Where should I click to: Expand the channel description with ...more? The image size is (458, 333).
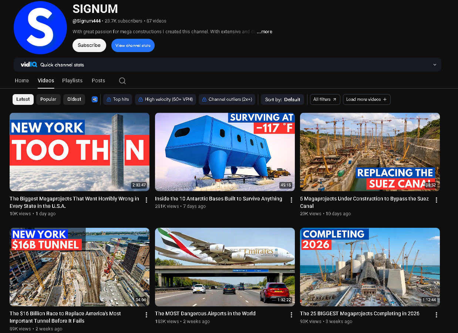[x=265, y=32]
